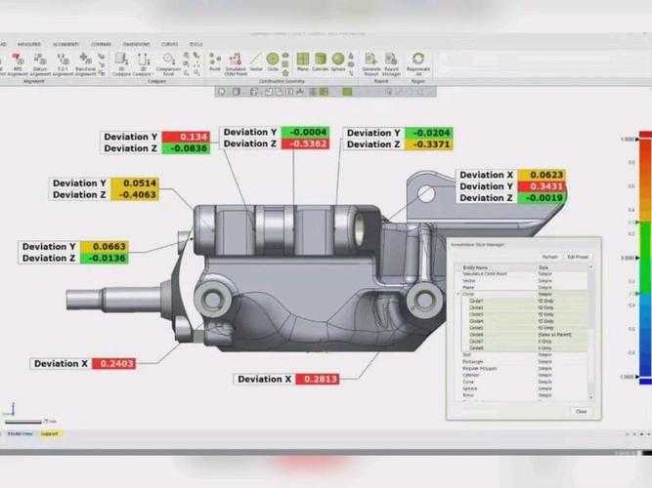
Task: Select the Simulated CMM Point tool
Action: click(x=236, y=64)
